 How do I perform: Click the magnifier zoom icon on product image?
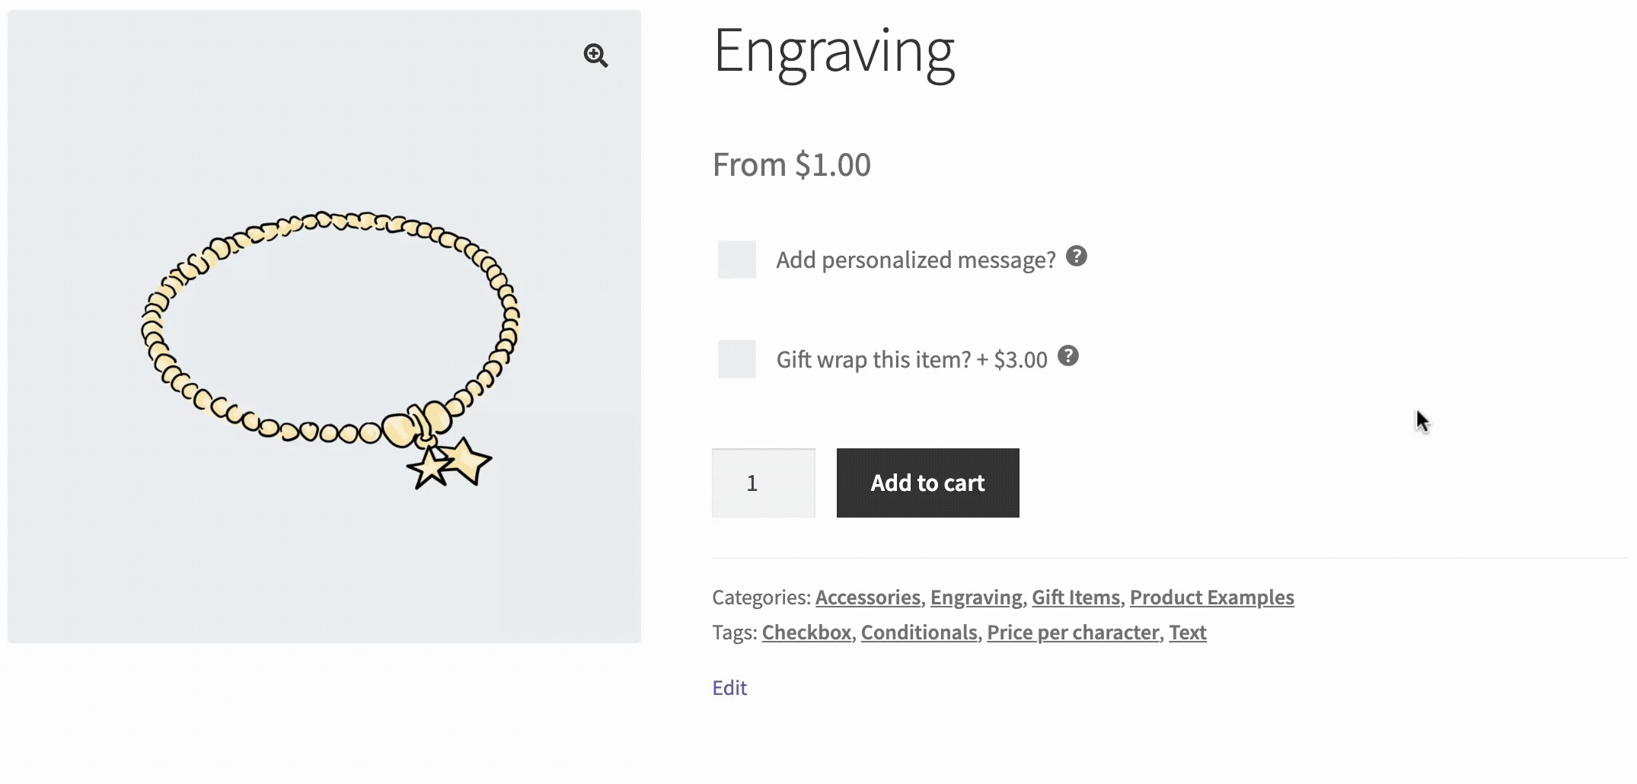[x=595, y=56]
